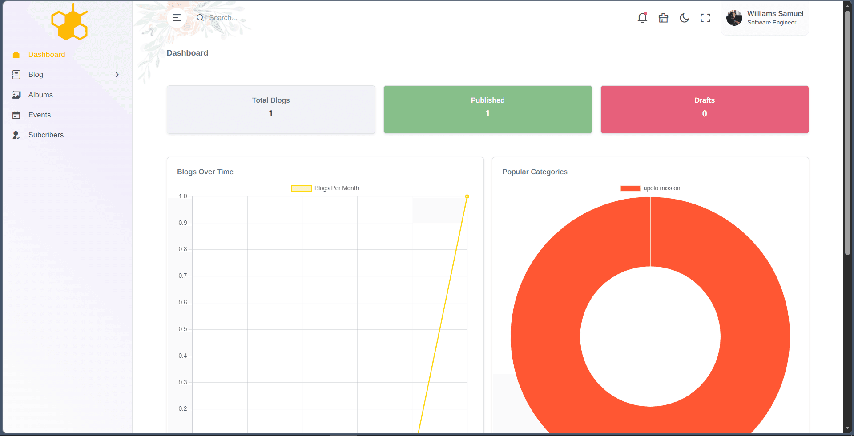
Task: Go to the Events section
Action: click(40, 115)
